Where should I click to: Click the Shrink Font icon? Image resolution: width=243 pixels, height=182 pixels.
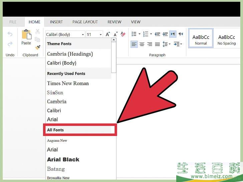[x=115, y=34]
